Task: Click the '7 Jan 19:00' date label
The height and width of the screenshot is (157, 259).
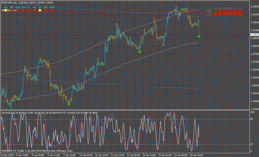Action: 70,155
